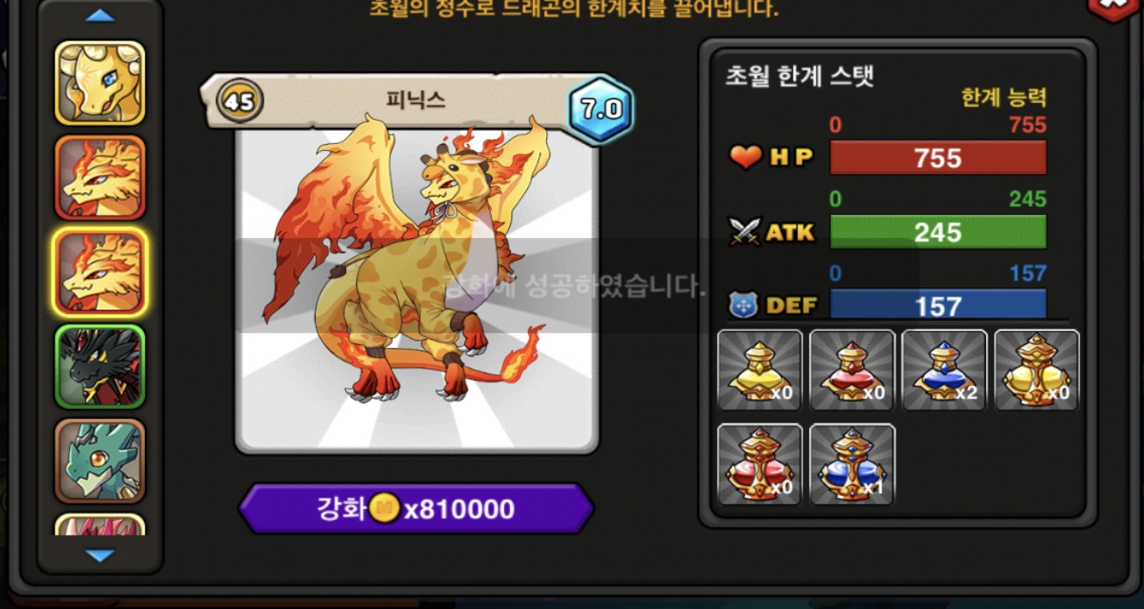
Task: Click the ATK limit bar showing 245
Action: (938, 232)
